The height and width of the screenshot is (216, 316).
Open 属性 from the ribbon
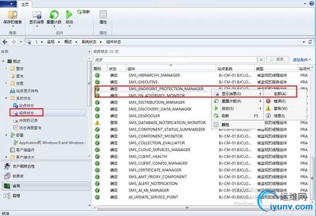(103, 17)
